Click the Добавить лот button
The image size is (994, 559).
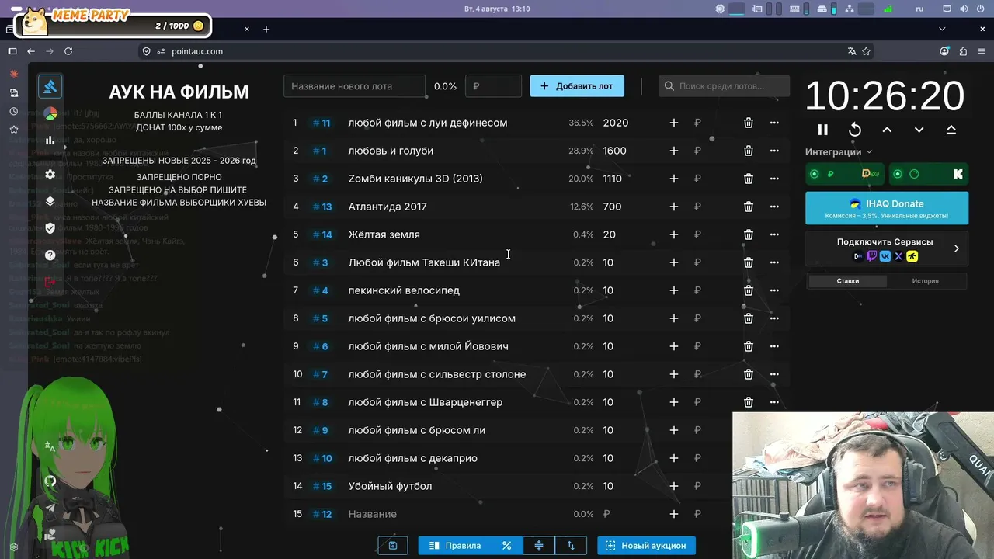pos(577,86)
